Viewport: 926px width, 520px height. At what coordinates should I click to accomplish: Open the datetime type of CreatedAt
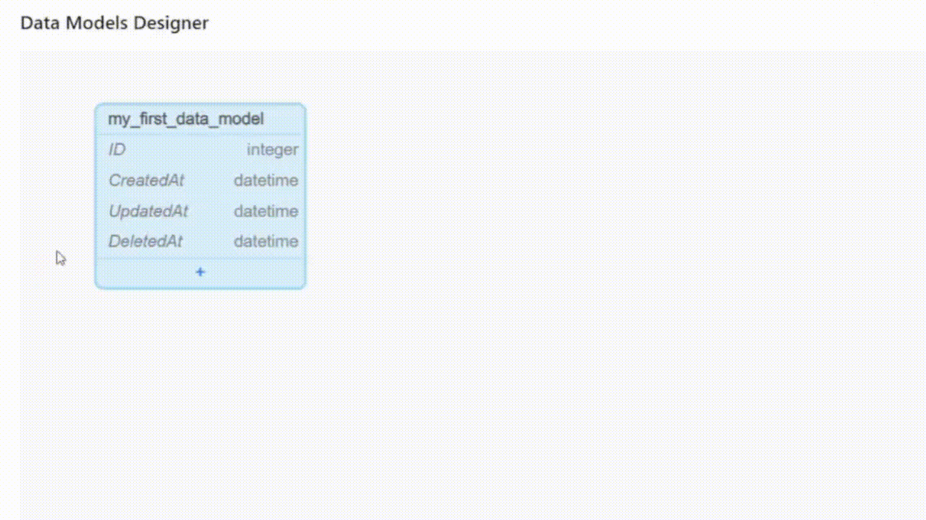[266, 181]
